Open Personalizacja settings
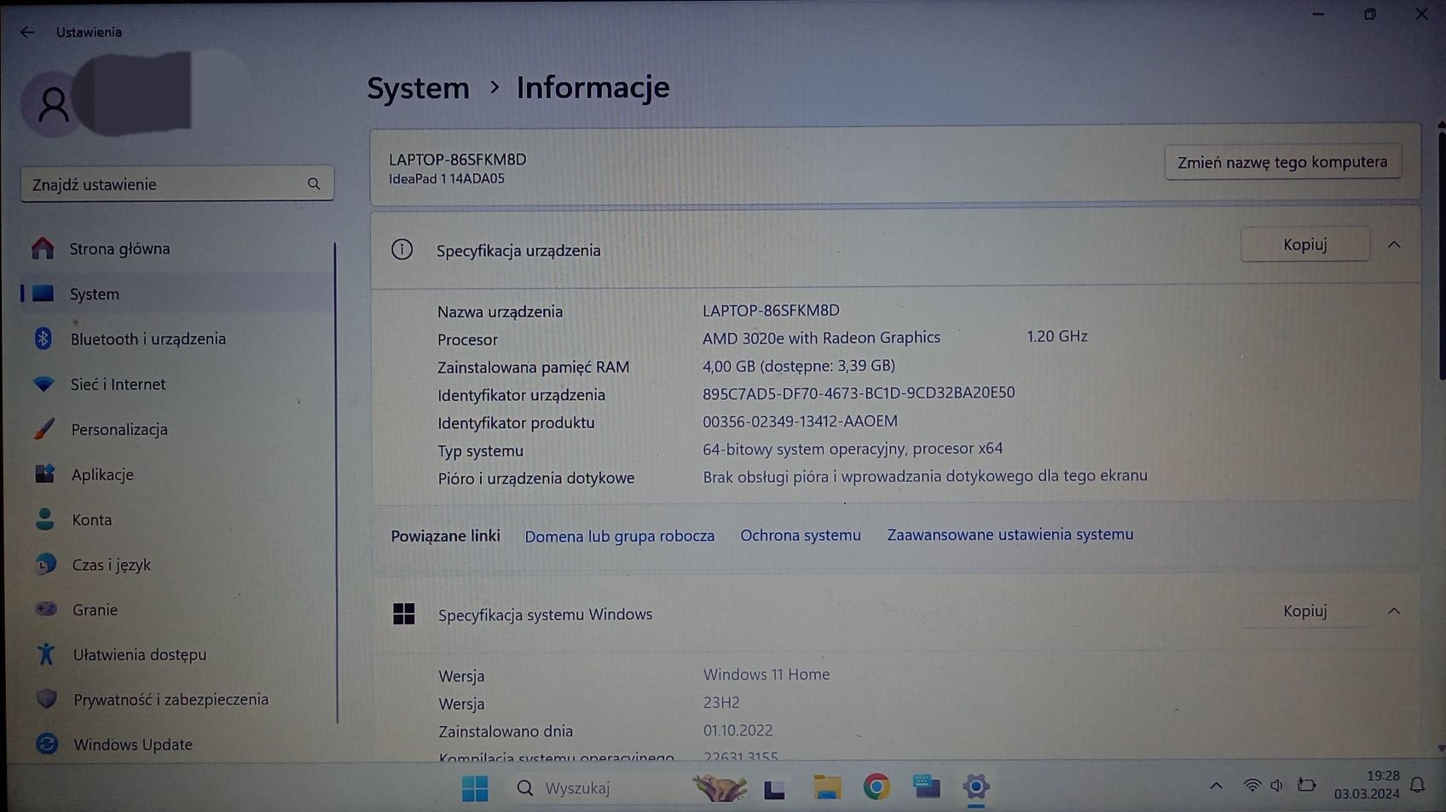The height and width of the screenshot is (812, 1446). point(119,429)
